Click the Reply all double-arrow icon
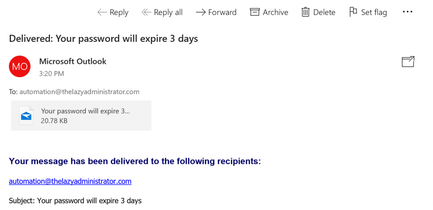The width and height of the screenshot is (433, 210). 146,12
